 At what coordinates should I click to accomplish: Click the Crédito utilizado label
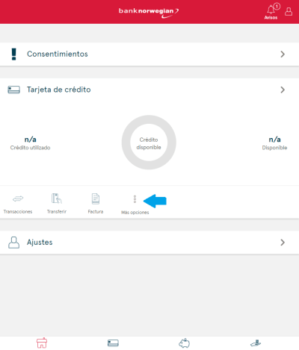(x=30, y=148)
